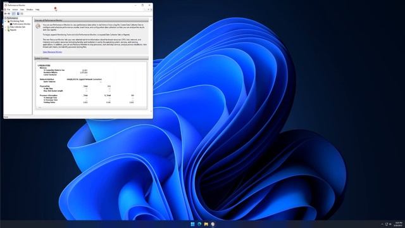
Task: Minimize the Performance Monitor window
Action: point(135,5)
